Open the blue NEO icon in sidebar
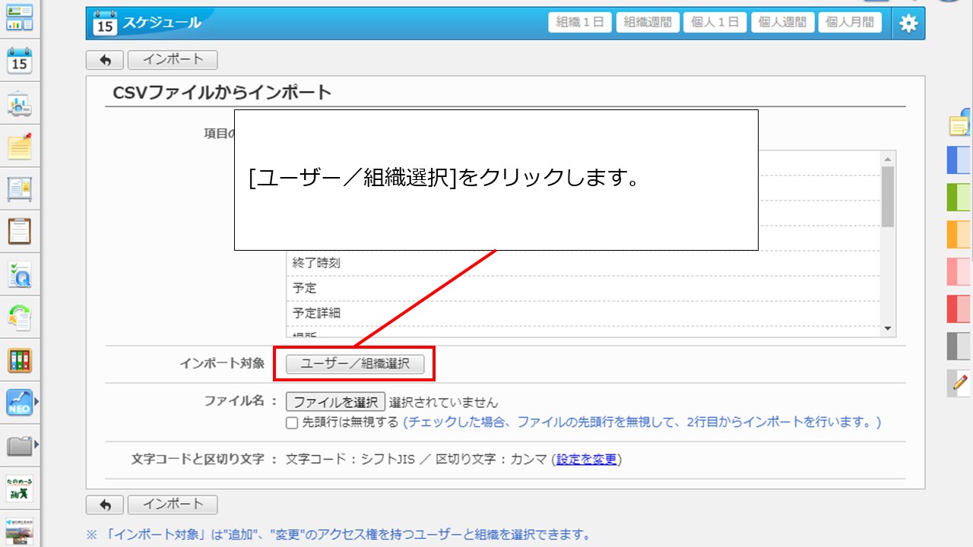The height and width of the screenshot is (547, 973). [19, 402]
